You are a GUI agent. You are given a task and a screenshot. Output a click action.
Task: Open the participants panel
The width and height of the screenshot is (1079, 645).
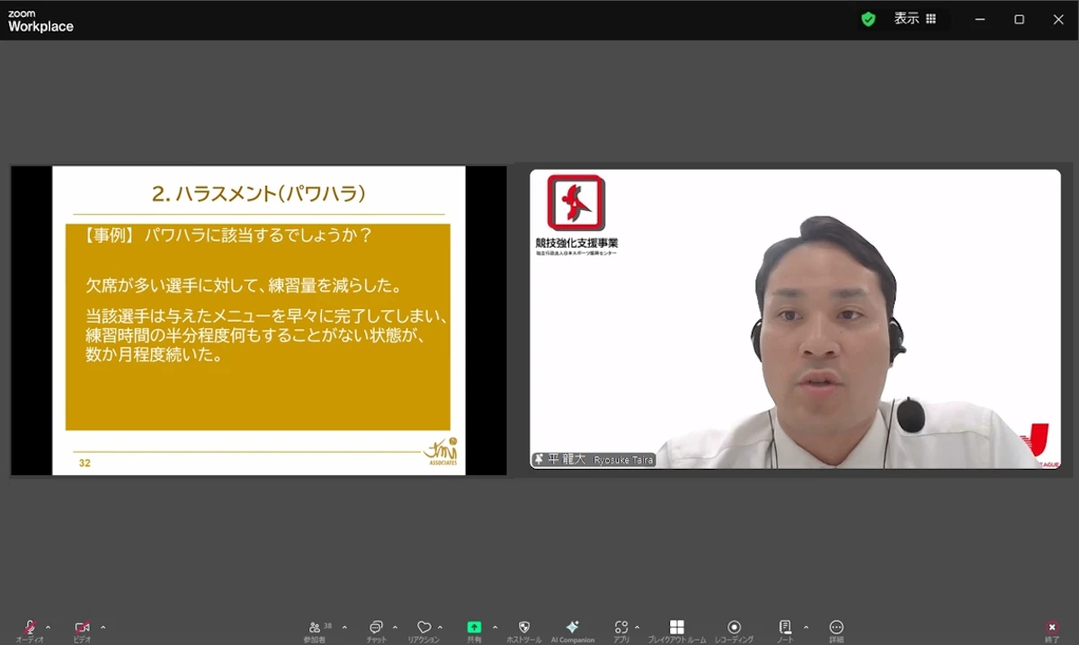point(315,627)
